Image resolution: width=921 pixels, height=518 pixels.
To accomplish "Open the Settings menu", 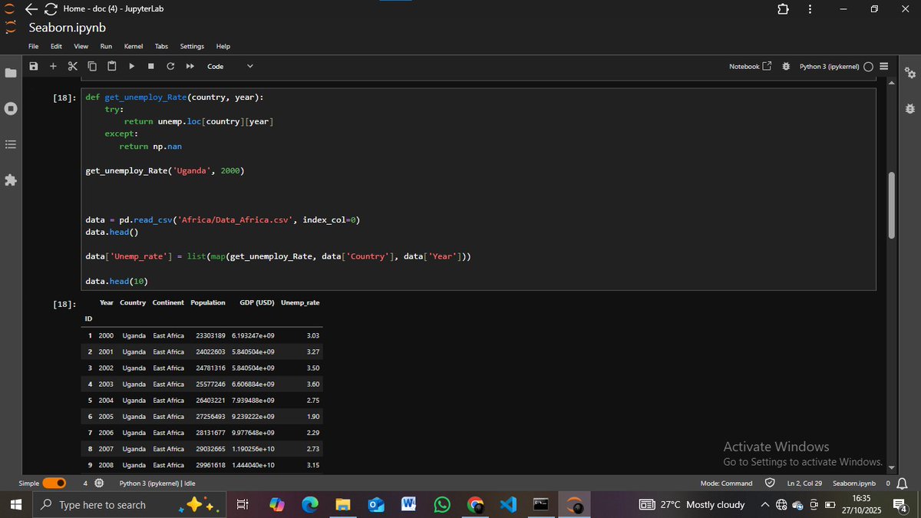I will pyautogui.click(x=192, y=47).
